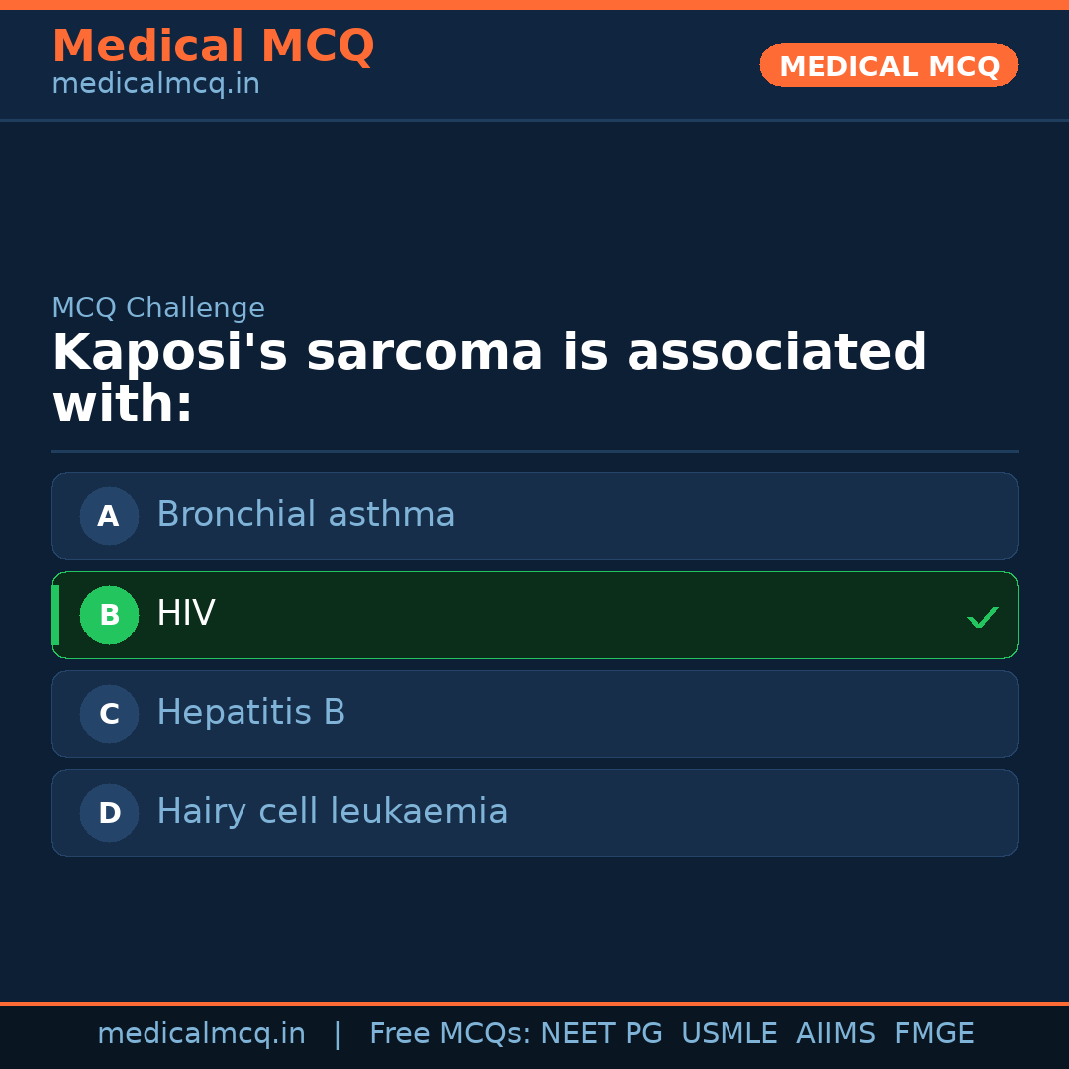Image resolution: width=1069 pixels, height=1069 pixels.
Task: Pick the Hairy cell leukaemia option
Action: [x=333, y=812]
